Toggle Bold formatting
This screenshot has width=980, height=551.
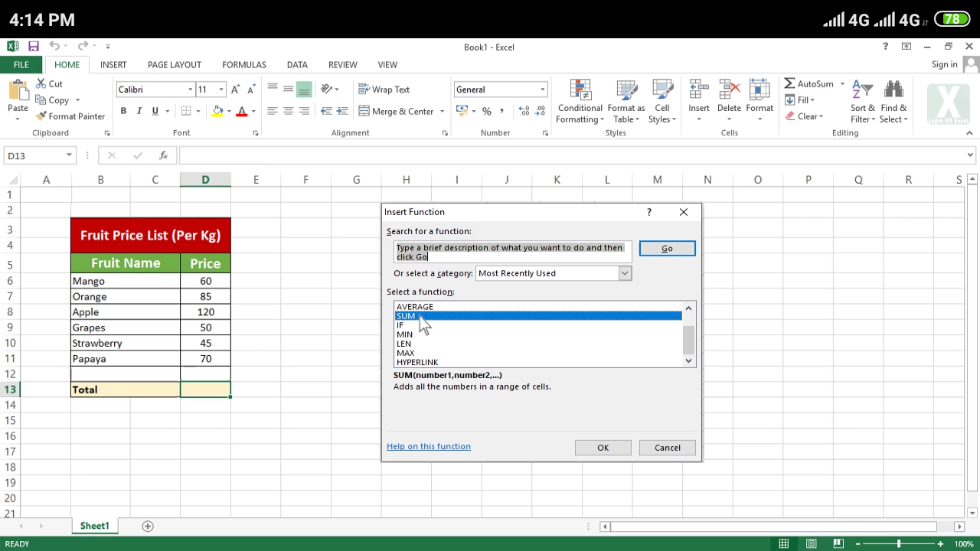coord(123,111)
